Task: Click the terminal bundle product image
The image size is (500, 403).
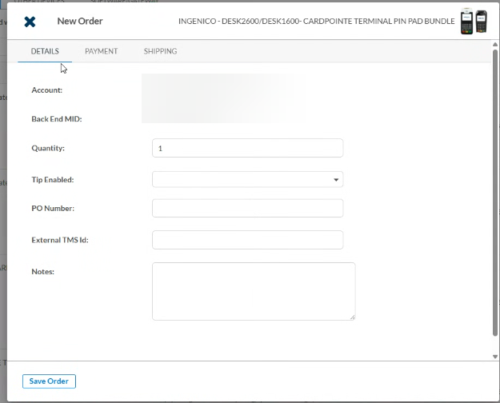Action: point(474,22)
